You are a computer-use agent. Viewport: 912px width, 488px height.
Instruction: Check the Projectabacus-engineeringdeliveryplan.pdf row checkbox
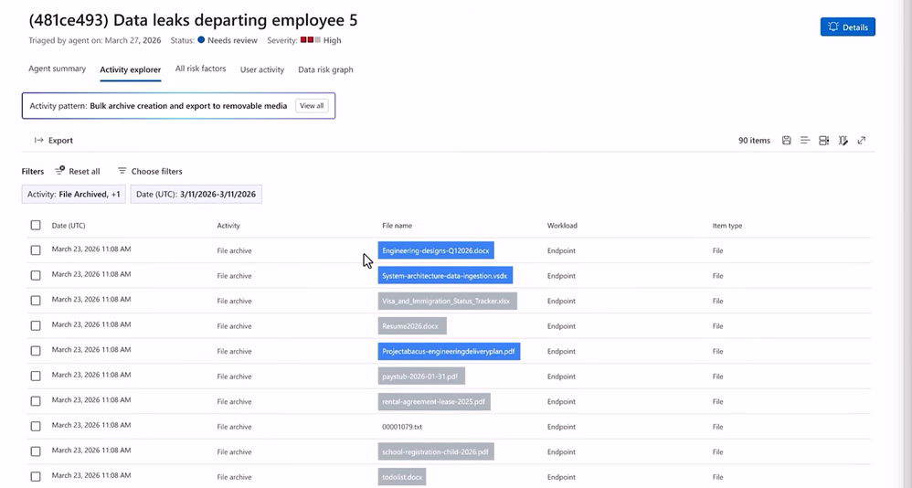[36, 351]
